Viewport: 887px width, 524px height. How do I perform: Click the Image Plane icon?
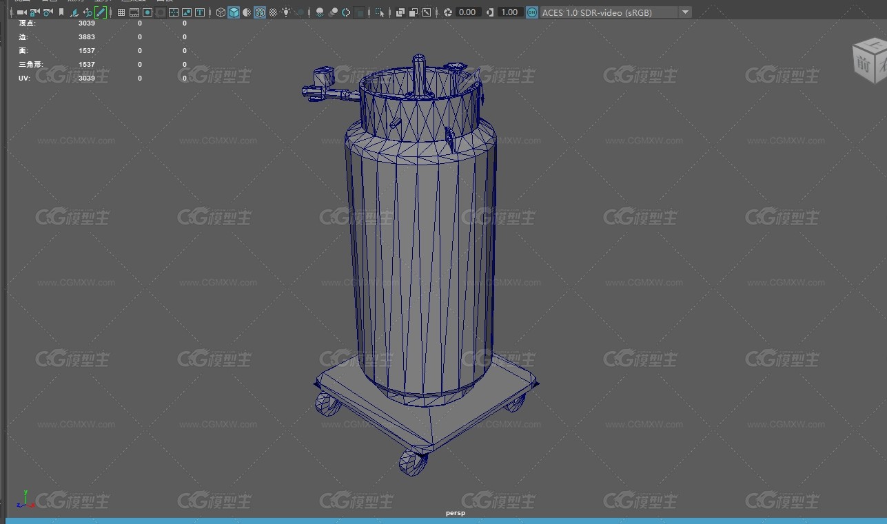[x=74, y=12]
